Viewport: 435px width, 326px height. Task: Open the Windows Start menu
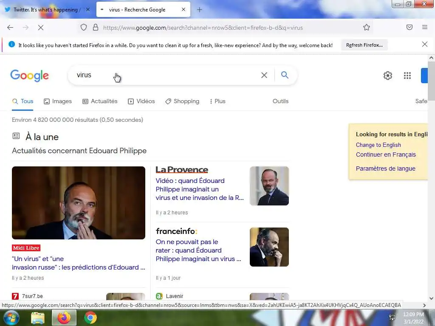point(11,318)
